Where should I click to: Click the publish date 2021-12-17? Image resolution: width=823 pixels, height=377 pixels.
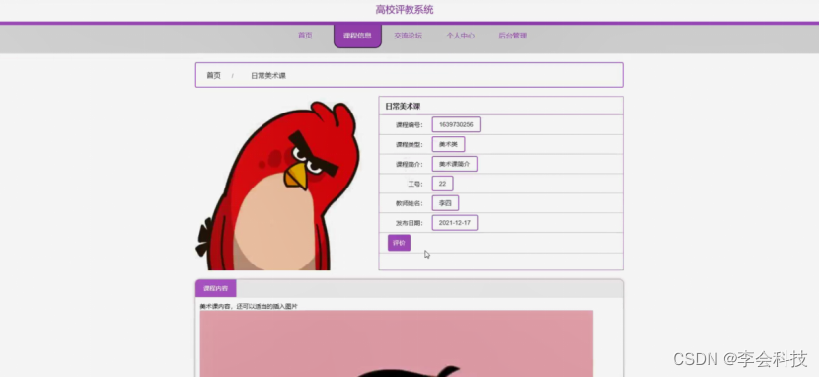point(455,223)
